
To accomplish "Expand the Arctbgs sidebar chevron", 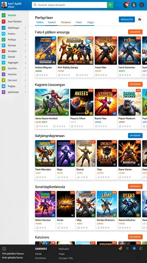I will coord(26,40).
